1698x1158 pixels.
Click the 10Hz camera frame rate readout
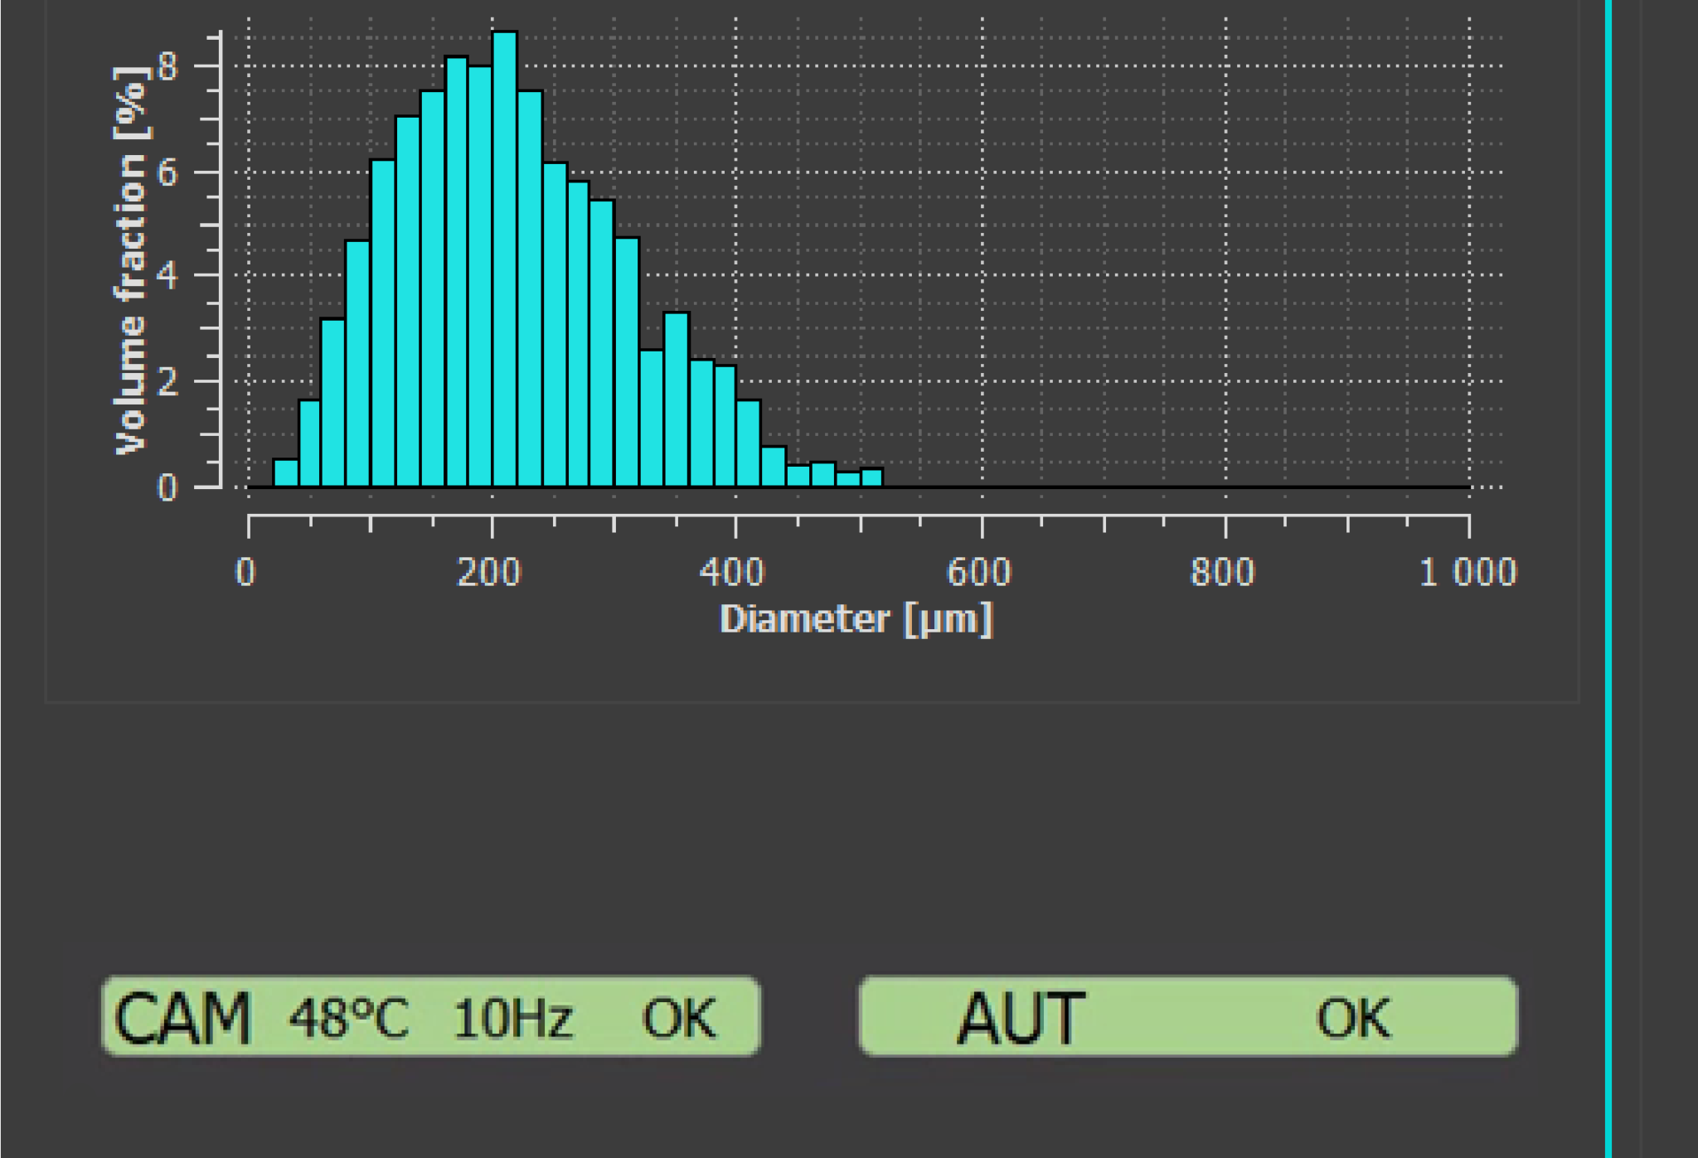(512, 1018)
